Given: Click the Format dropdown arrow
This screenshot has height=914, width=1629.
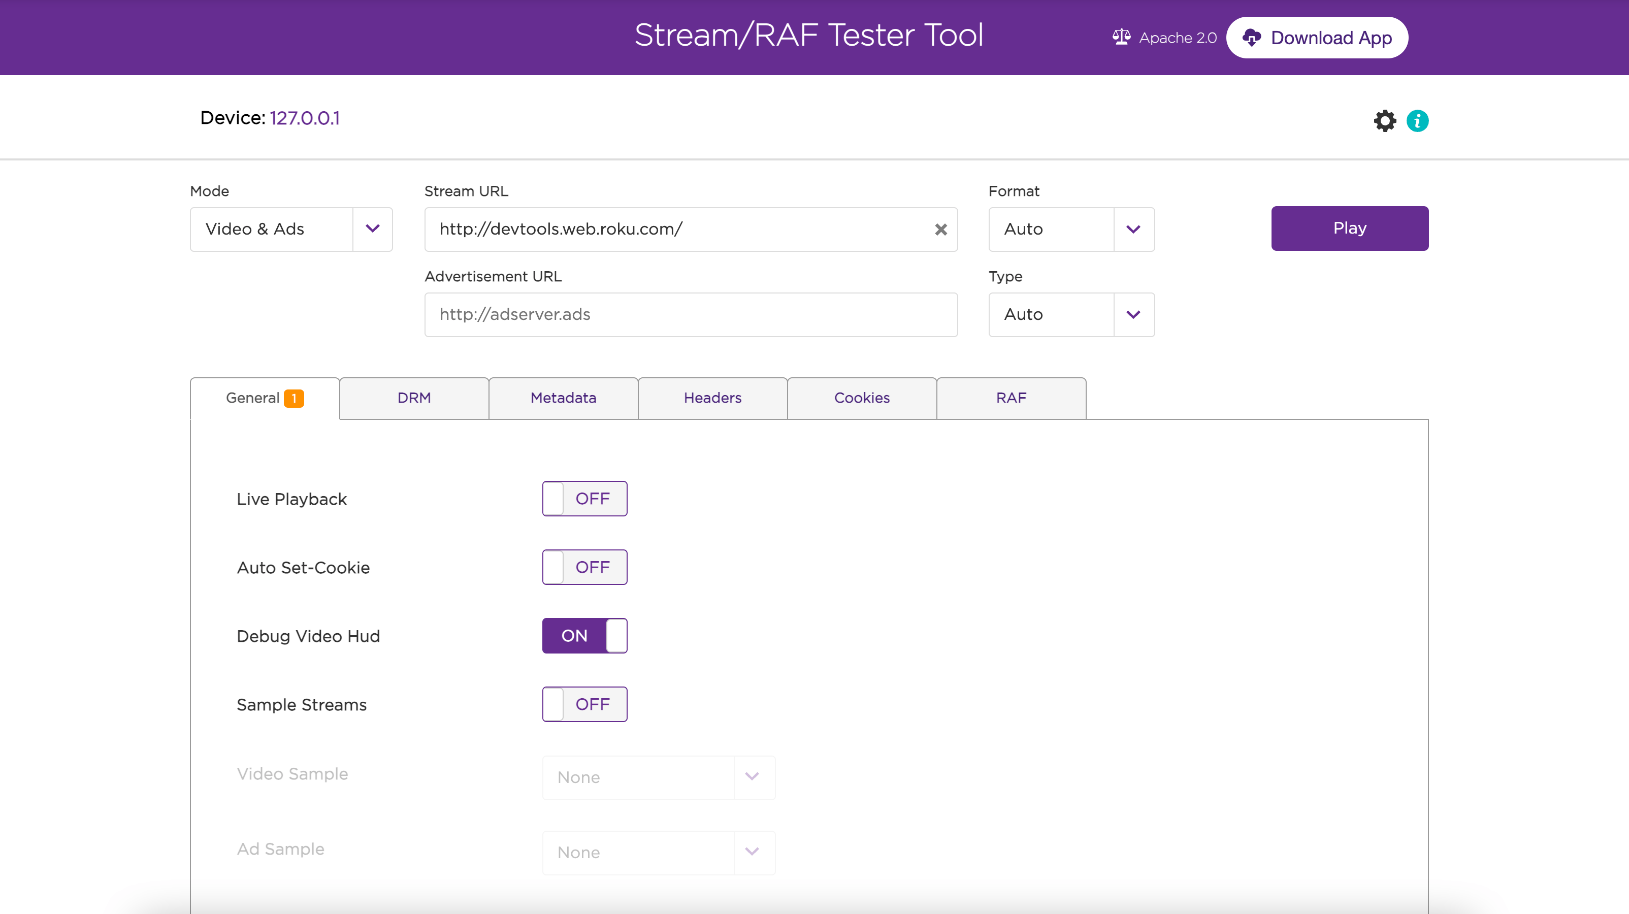Looking at the screenshot, I should coord(1134,228).
